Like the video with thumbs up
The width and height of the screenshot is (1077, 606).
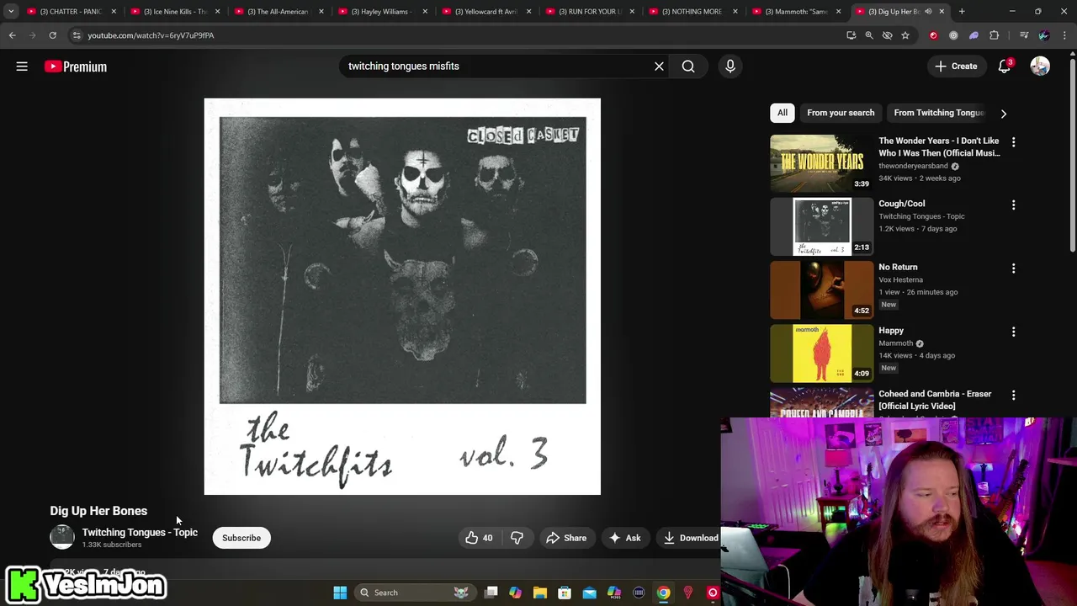pyautogui.click(x=480, y=538)
